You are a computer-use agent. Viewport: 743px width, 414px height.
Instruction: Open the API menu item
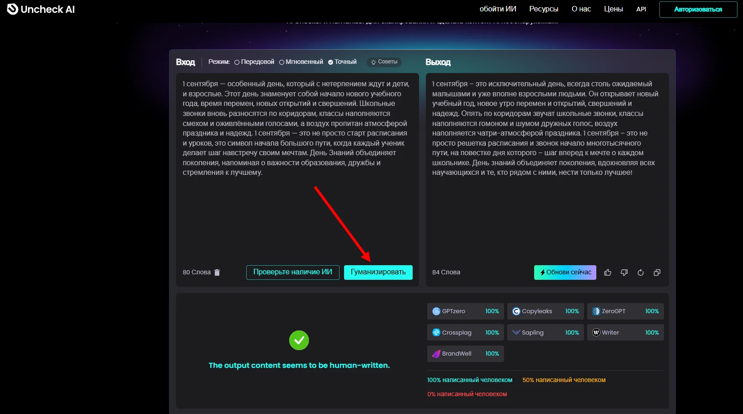click(x=641, y=9)
